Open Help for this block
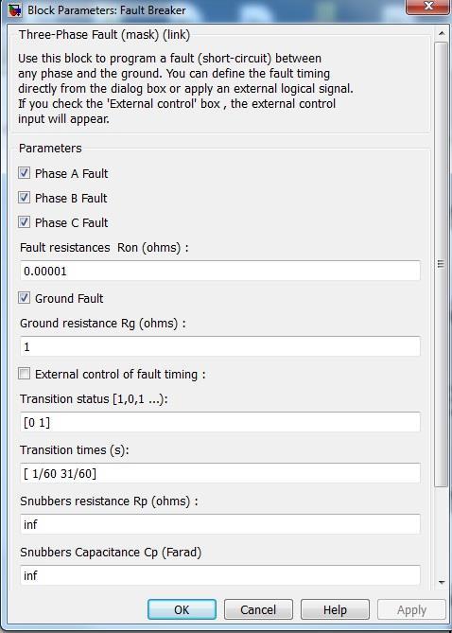 point(335,609)
